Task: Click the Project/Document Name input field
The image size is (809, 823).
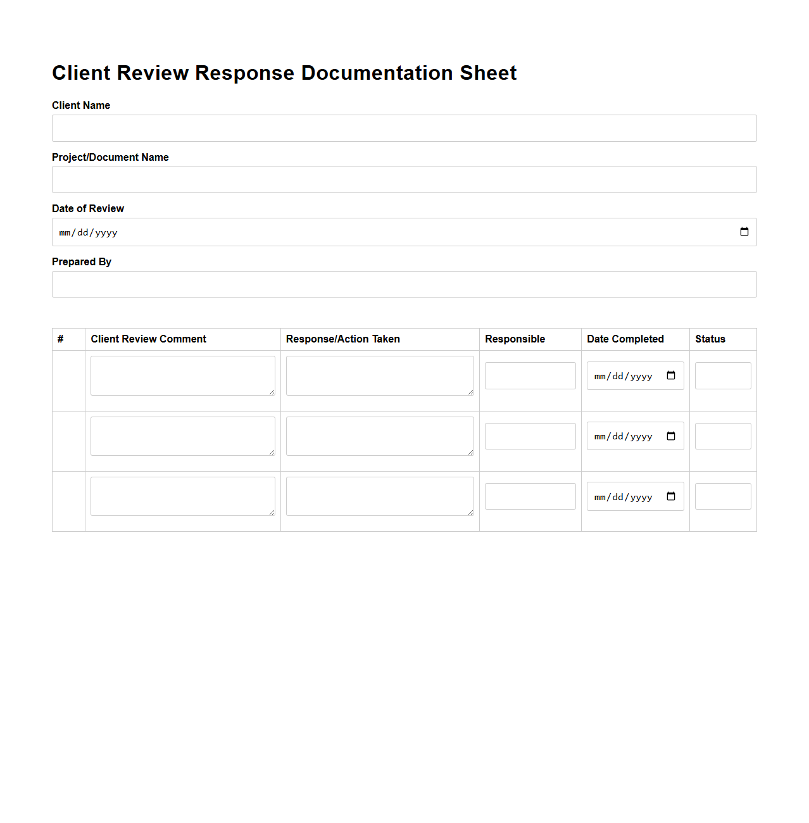Action: pyautogui.click(x=404, y=179)
